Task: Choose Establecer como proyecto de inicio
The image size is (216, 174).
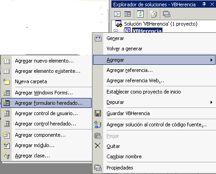Action: point(154,92)
